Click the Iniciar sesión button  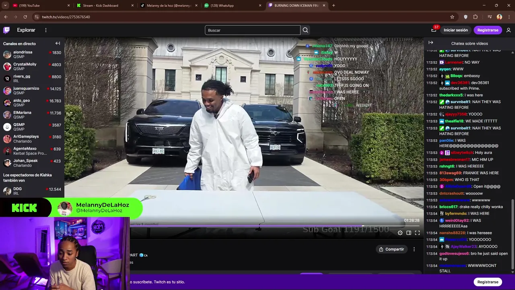pyautogui.click(x=456, y=30)
